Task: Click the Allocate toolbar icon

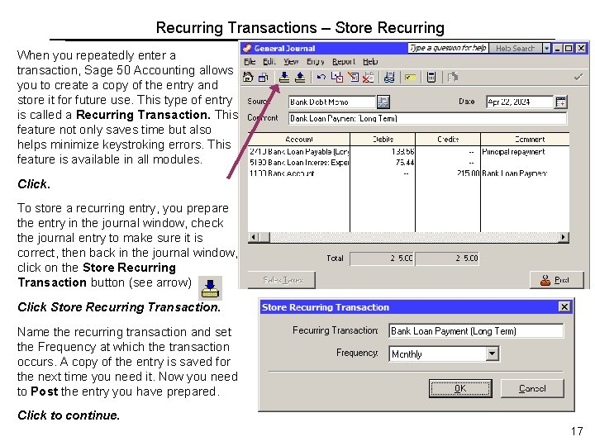Action: (389, 78)
